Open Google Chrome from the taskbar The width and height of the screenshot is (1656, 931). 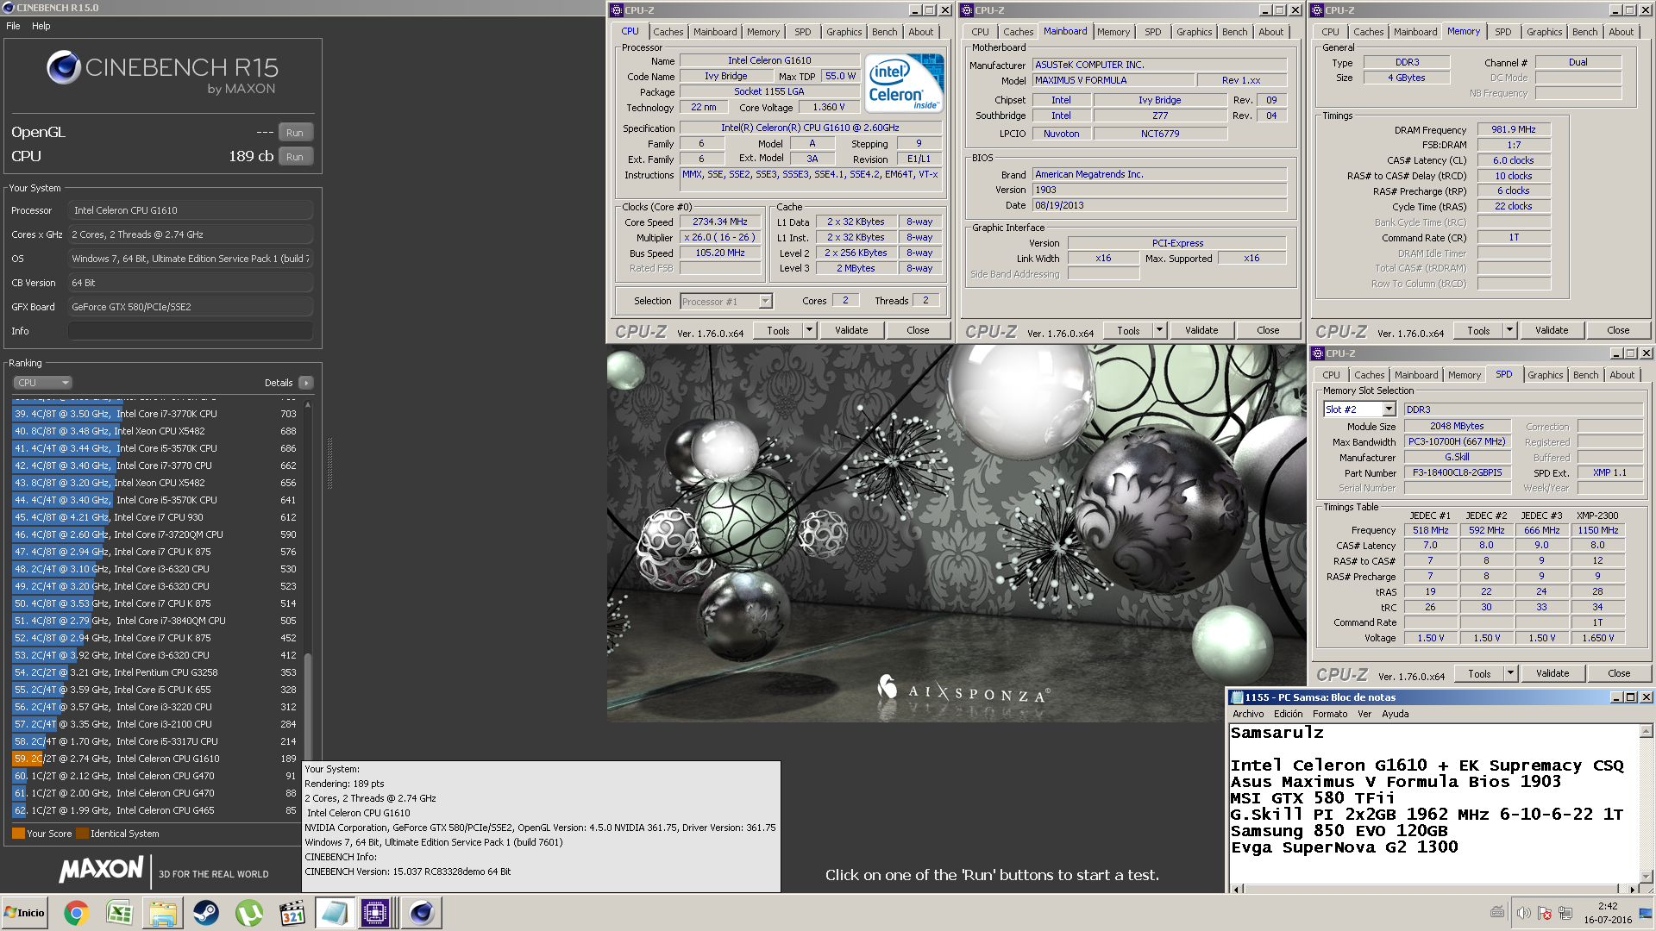[76, 913]
